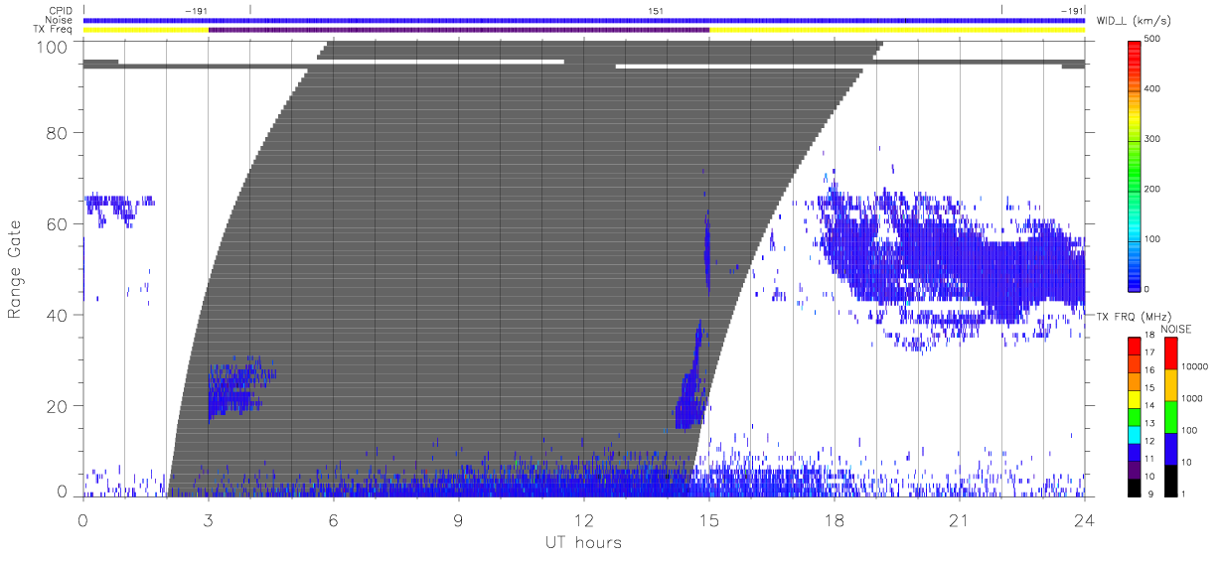Click the '100' tick on Range Gate axis
Screen dimensions: 1220x563
click(53, 47)
